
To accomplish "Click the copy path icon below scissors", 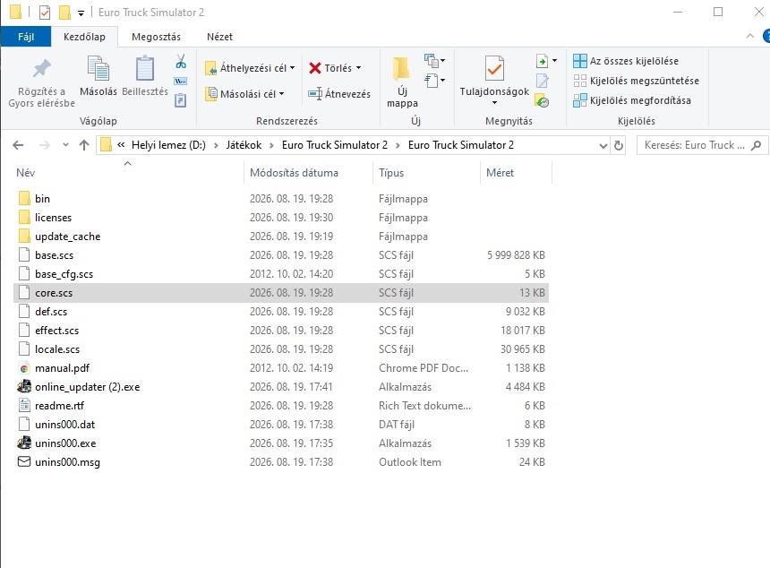I will point(181,81).
